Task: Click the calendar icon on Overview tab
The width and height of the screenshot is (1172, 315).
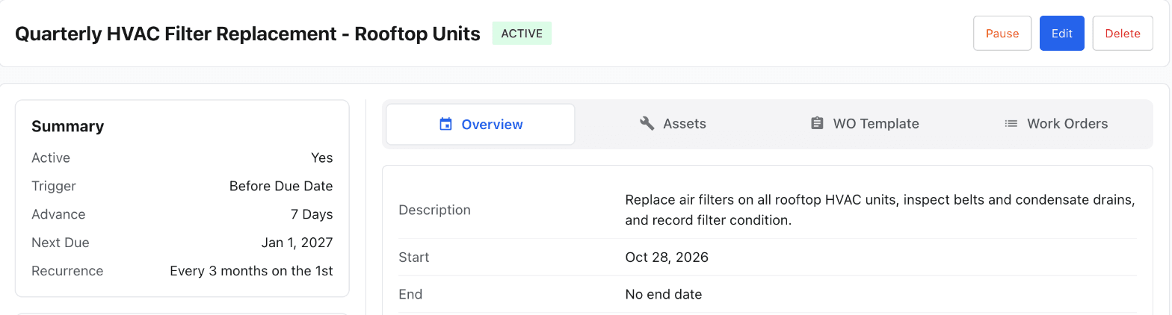Action: [445, 124]
